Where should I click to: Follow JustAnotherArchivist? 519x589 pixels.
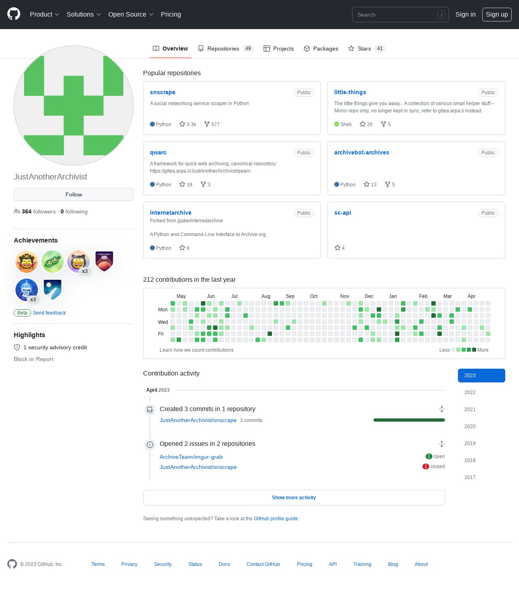pos(74,194)
